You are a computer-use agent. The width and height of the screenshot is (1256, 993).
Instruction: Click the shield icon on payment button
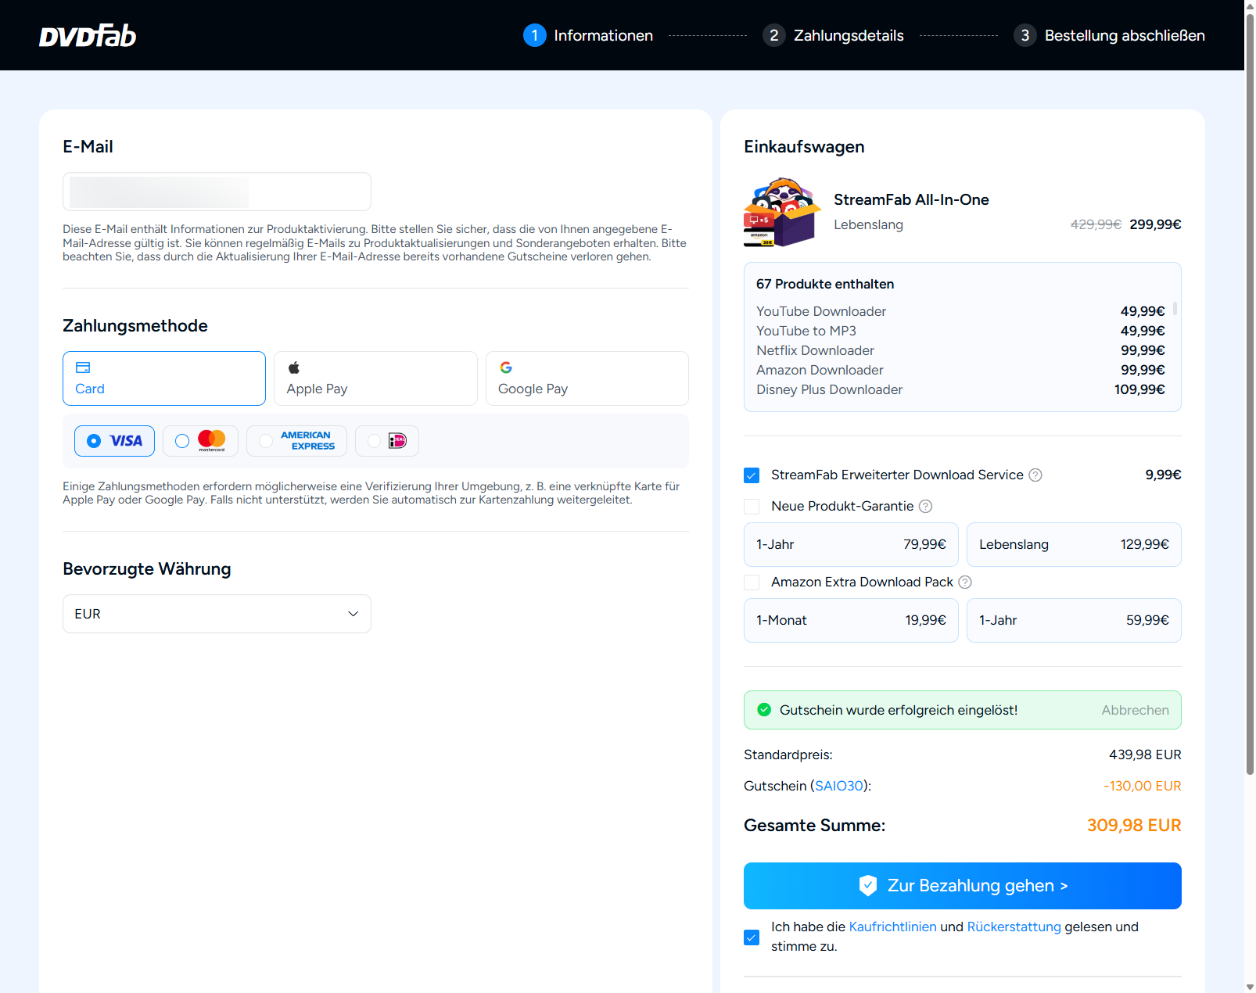(x=868, y=886)
